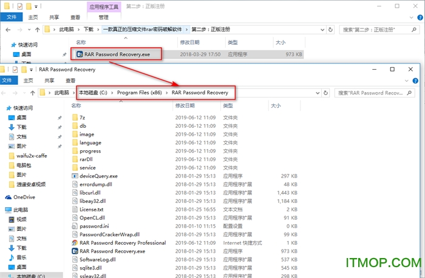Image resolution: width=425 pixels, height=278 pixels.
Task: Refresh the back window folder
Action: coord(330,30)
